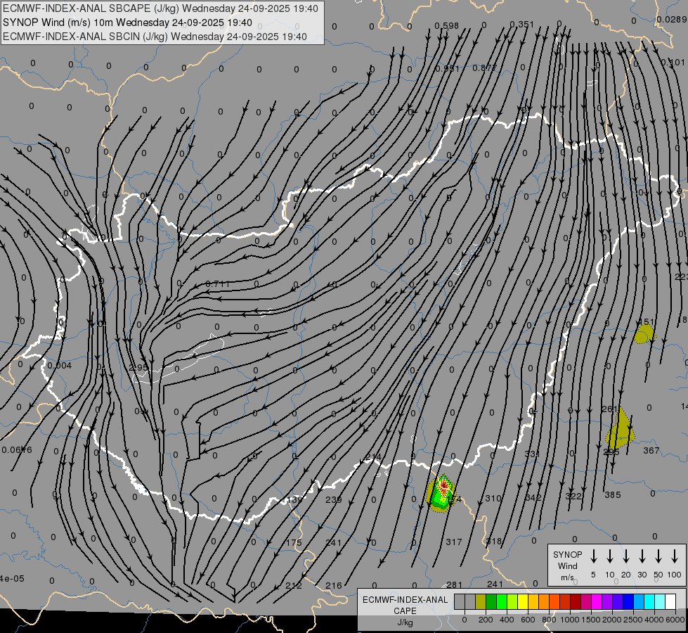Click the wind arrow above the 10 m/s label
Image resolution: width=688 pixels, height=633 pixels.
pyautogui.click(x=609, y=556)
